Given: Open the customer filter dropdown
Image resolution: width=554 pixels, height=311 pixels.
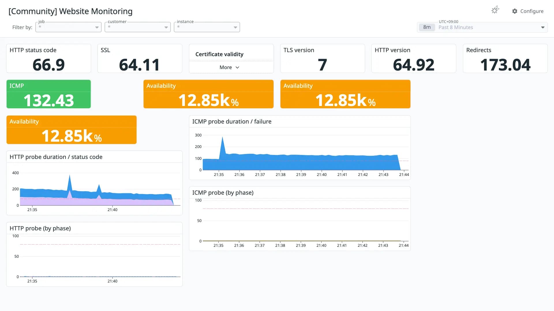Looking at the screenshot, I should tap(138, 27).
